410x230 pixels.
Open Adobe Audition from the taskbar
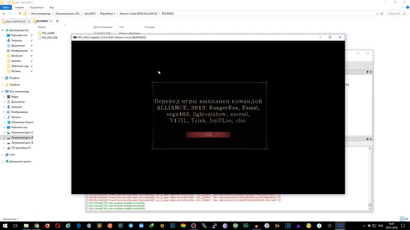tap(246, 226)
